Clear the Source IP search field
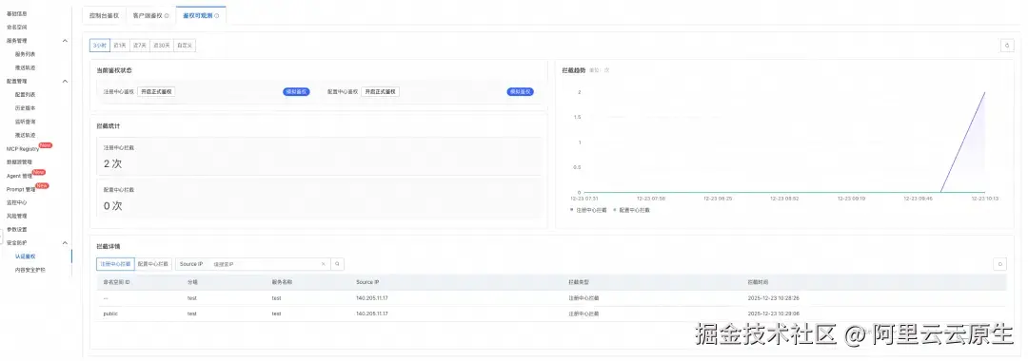 tap(323, 264)
